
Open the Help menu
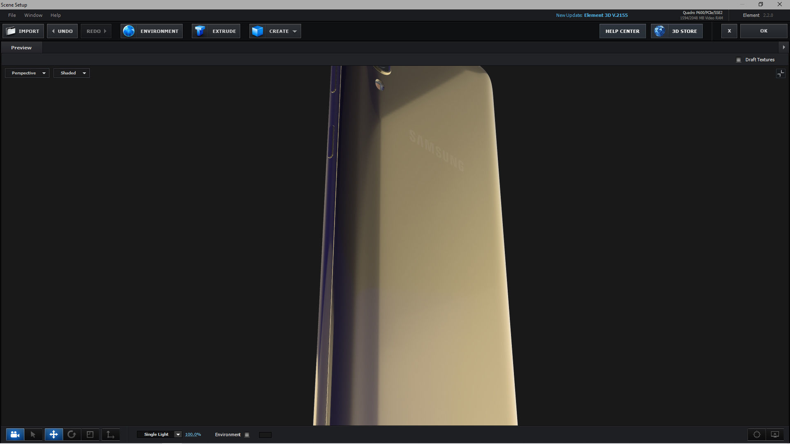pos(56,15)
